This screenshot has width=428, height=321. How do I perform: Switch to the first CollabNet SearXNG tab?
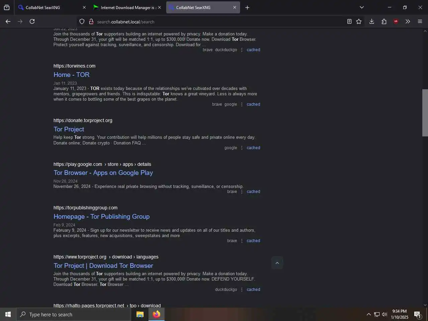coord(50,7)
